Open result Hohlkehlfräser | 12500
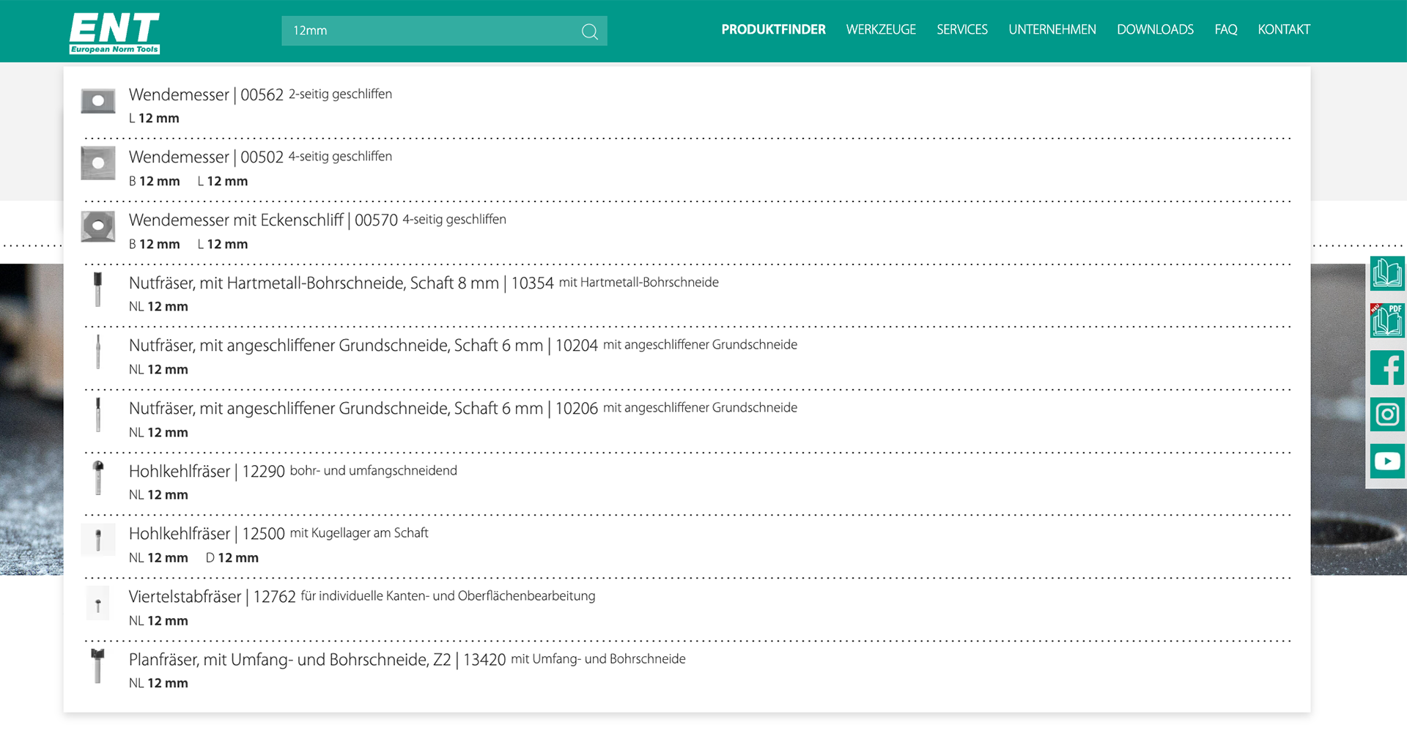This screenshot has height=747, width=1407. tap(207, 534)
